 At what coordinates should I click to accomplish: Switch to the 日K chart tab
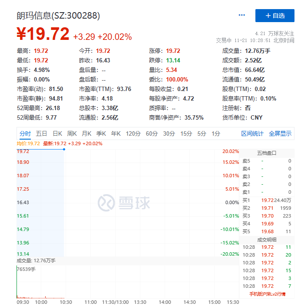pyautogui.click(x=57, y=133)
